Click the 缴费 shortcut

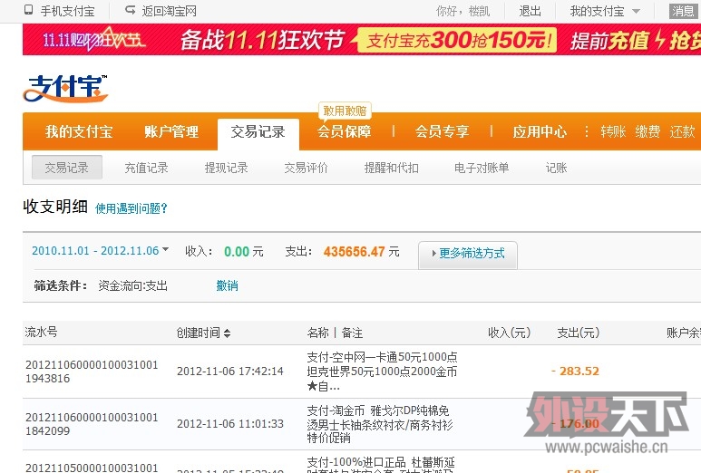coord(647,131)
